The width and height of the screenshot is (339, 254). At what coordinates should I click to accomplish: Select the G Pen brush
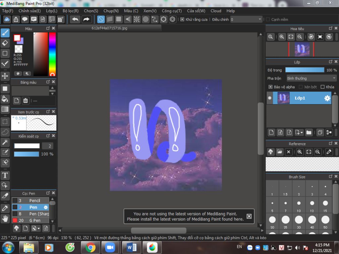pyautogui.click(x=30, y=220)
